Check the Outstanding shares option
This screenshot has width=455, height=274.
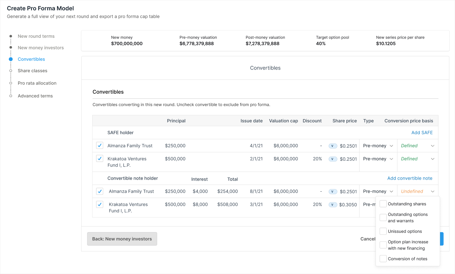(383, 204)
